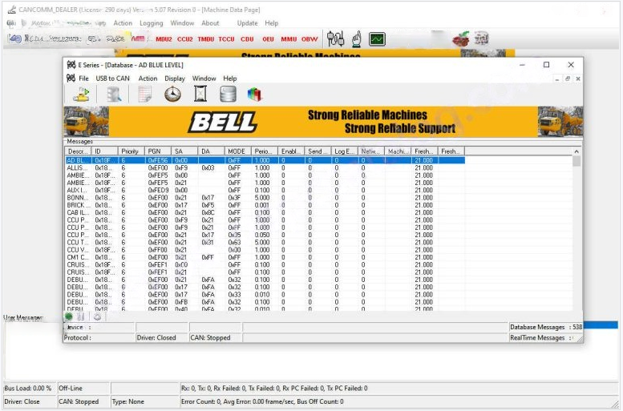Click the red cherries icon in main toolbar

click(461, 39)
